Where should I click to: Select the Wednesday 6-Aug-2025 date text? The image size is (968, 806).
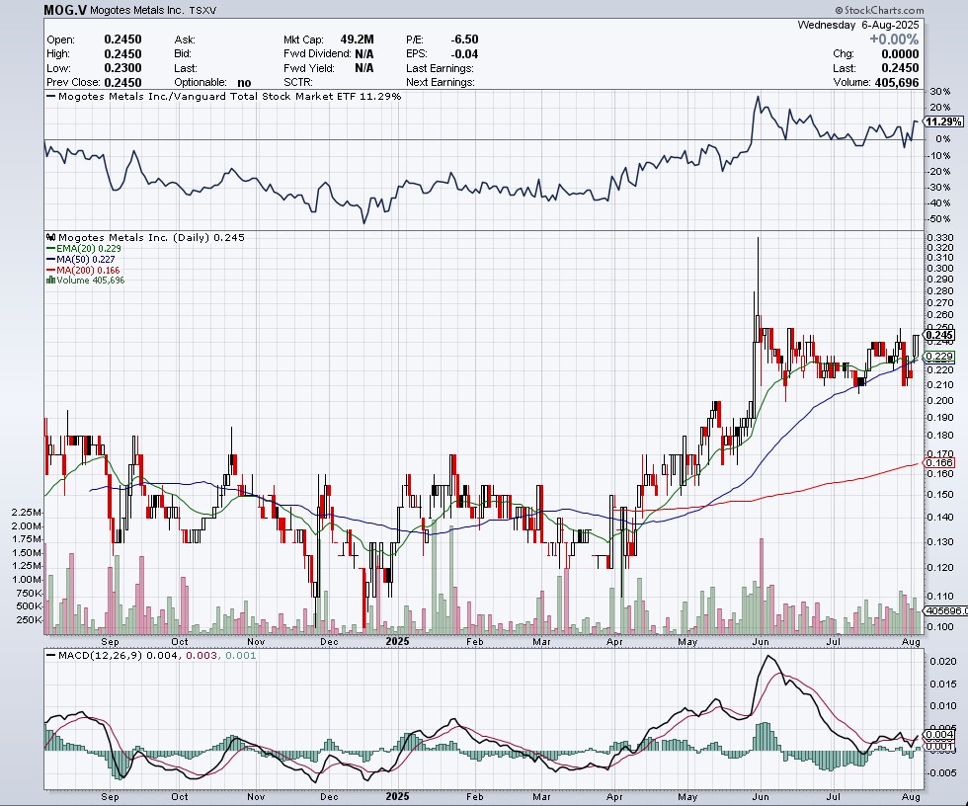point(858,26)
